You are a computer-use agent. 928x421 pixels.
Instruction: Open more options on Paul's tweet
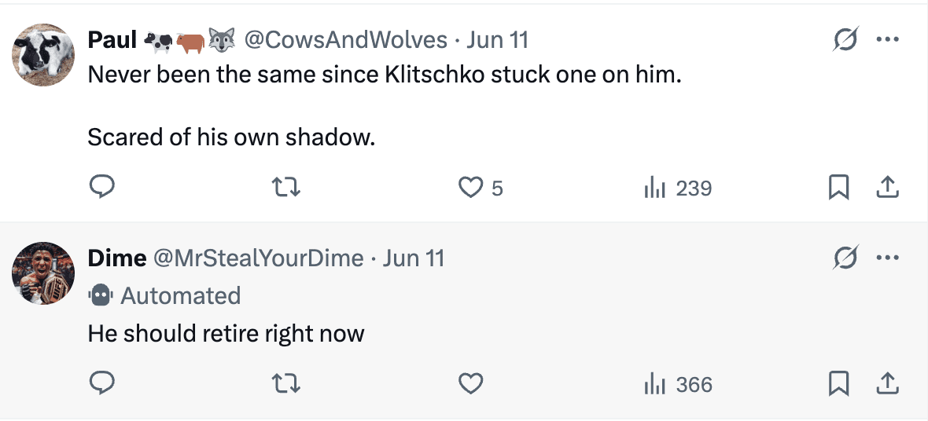pyautogui.click(x=886, y=40)
